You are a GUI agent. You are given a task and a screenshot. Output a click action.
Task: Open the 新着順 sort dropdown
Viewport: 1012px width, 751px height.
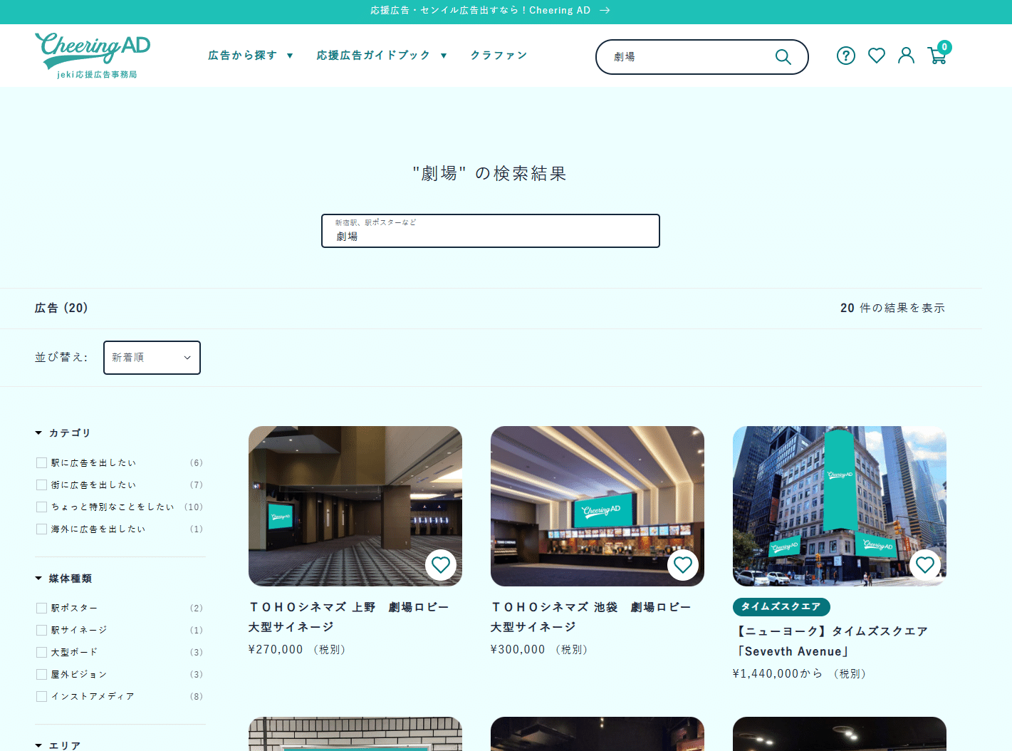152,358
